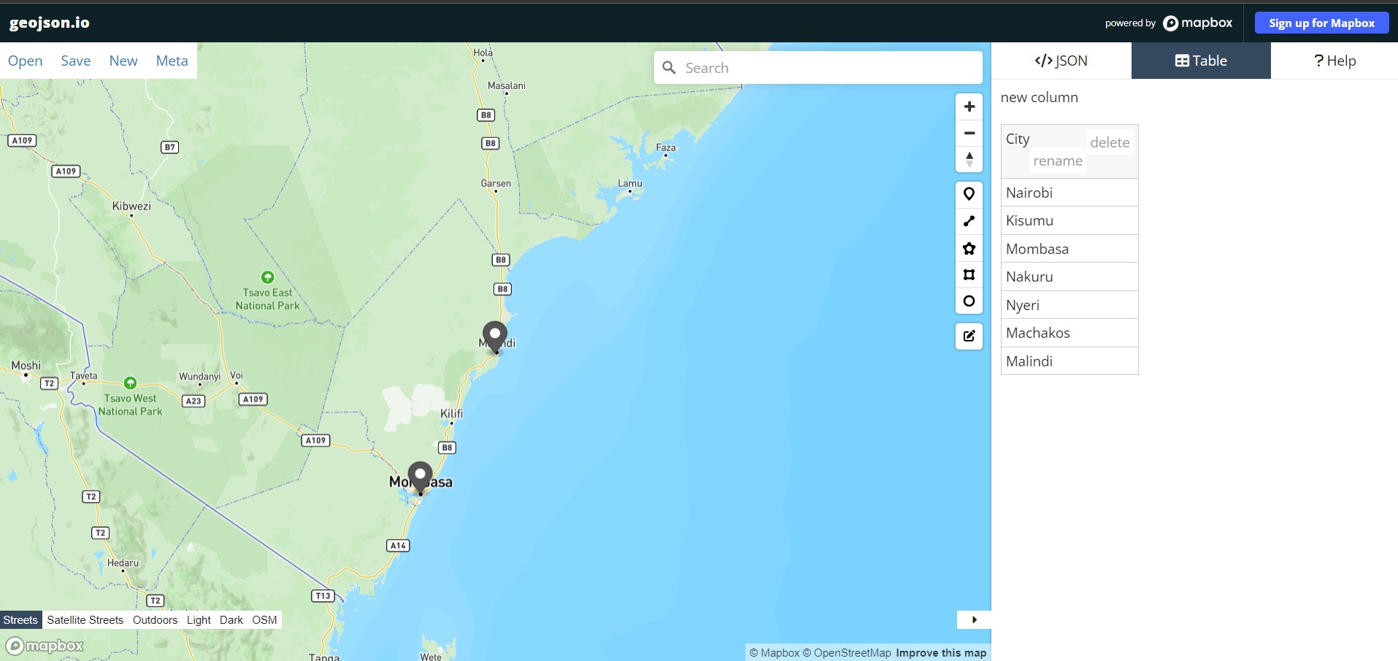The height and width of the screenshot is (661, 1398).
Task: Click the map Search field
Action: (825, 68)
